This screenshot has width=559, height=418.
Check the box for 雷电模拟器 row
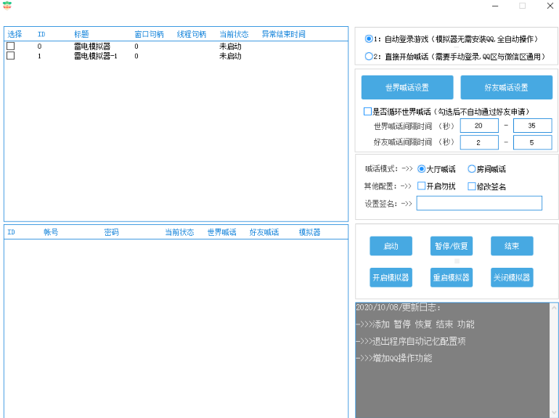[x=11, y=46]
